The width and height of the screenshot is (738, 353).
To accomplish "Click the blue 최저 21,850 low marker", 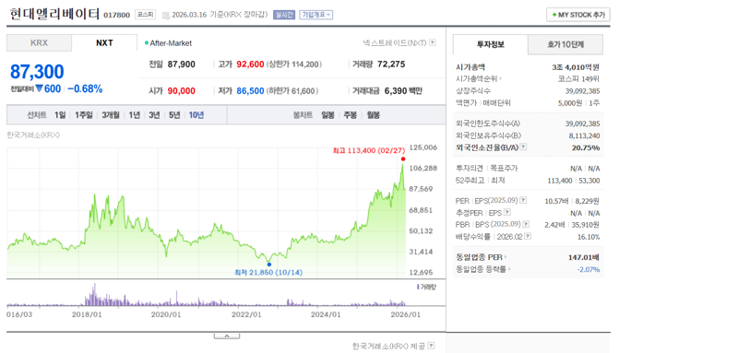I will pos(268,265).
